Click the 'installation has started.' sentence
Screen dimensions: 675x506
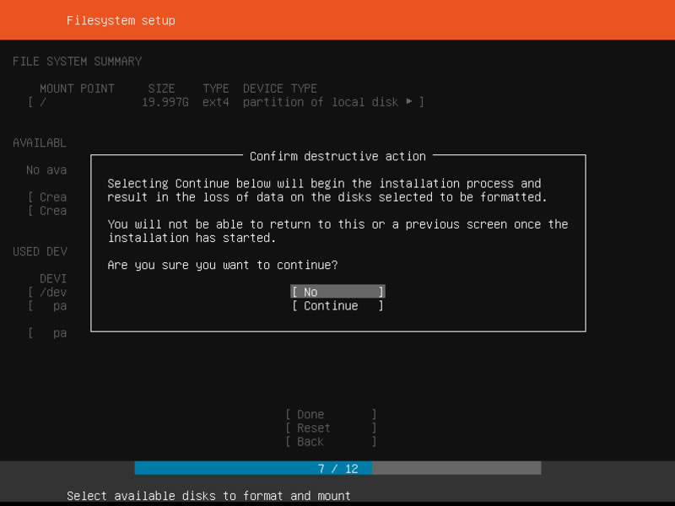click(x=192, y=238)
